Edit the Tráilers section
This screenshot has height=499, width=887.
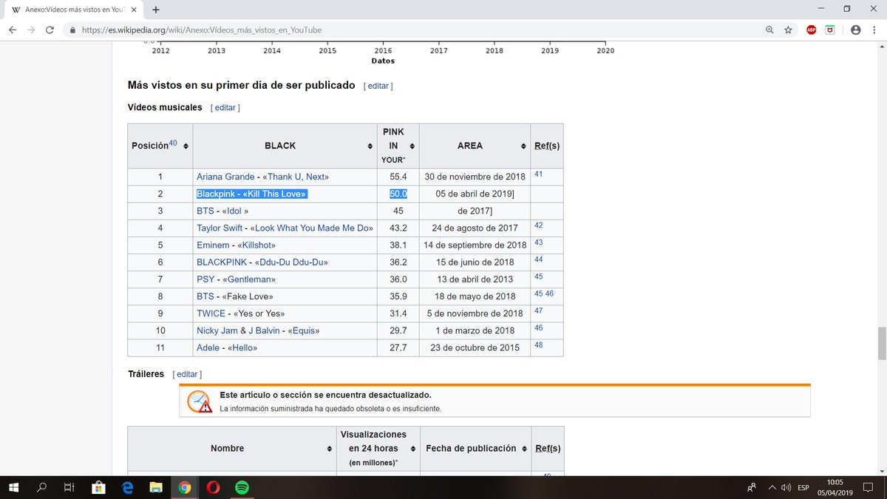(187, 374)
